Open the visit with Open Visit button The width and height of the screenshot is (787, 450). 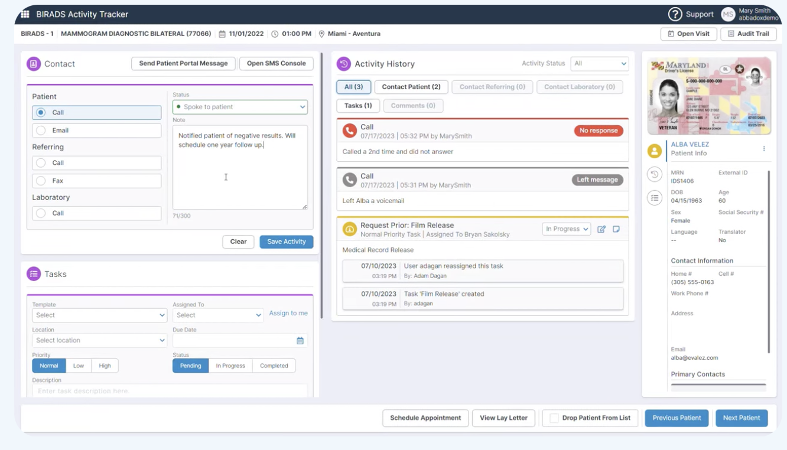(x=689, y=34)
